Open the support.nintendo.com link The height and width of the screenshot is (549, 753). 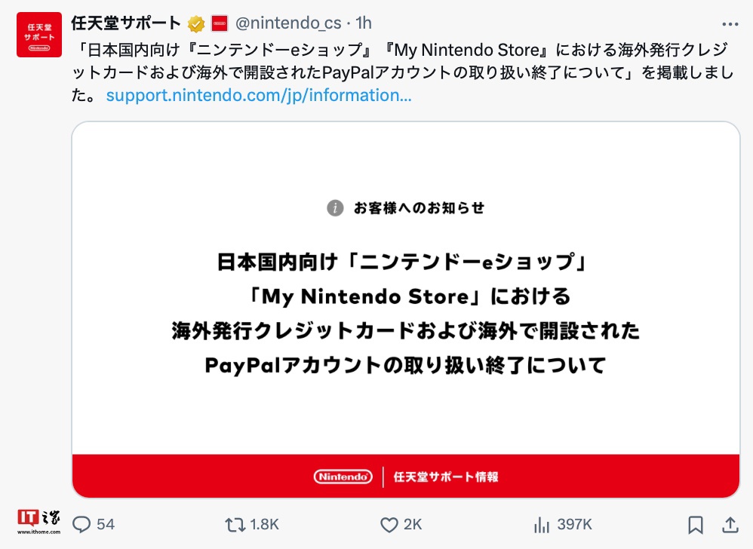point(260,95)
